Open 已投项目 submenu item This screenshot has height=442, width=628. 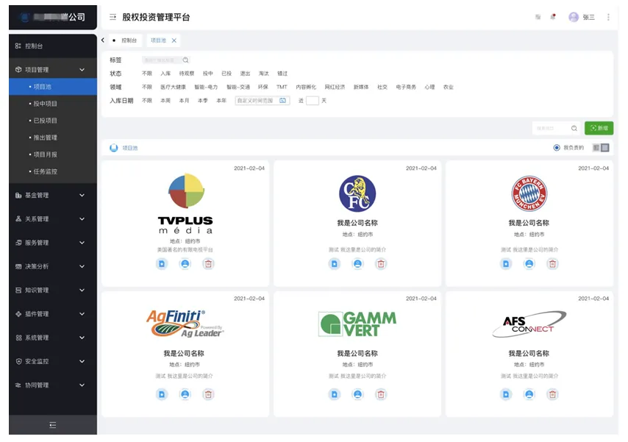click(53, 121)
